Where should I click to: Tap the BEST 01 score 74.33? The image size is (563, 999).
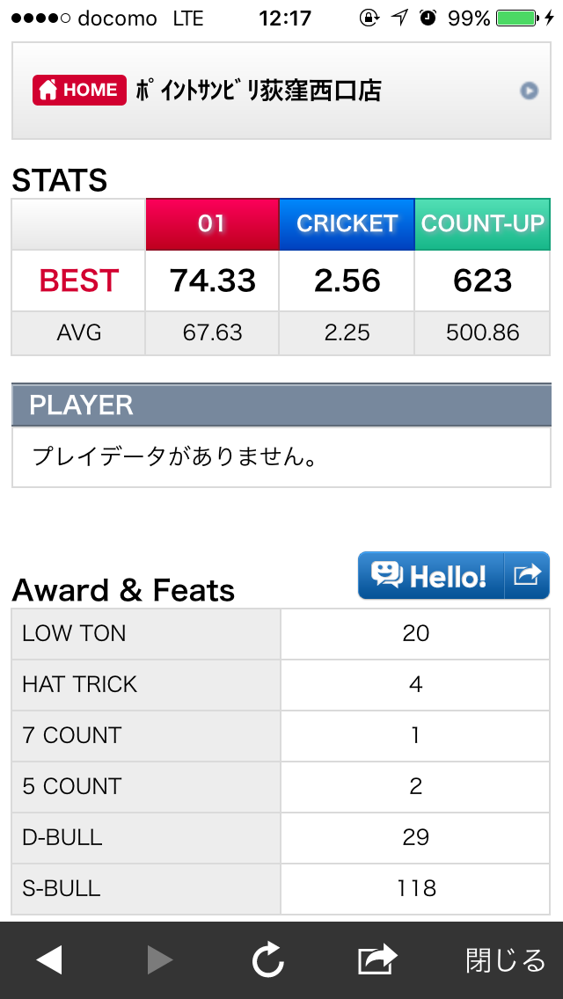[x=212, y=281]
